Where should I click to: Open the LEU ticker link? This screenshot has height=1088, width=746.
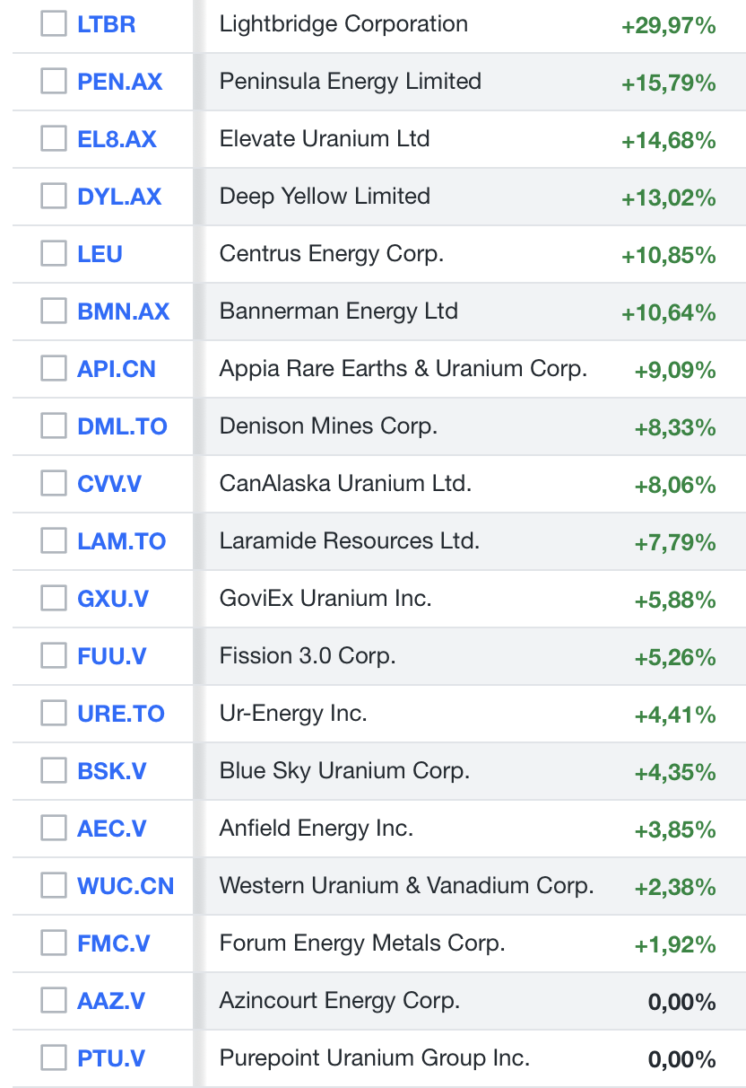click(100, 254)
